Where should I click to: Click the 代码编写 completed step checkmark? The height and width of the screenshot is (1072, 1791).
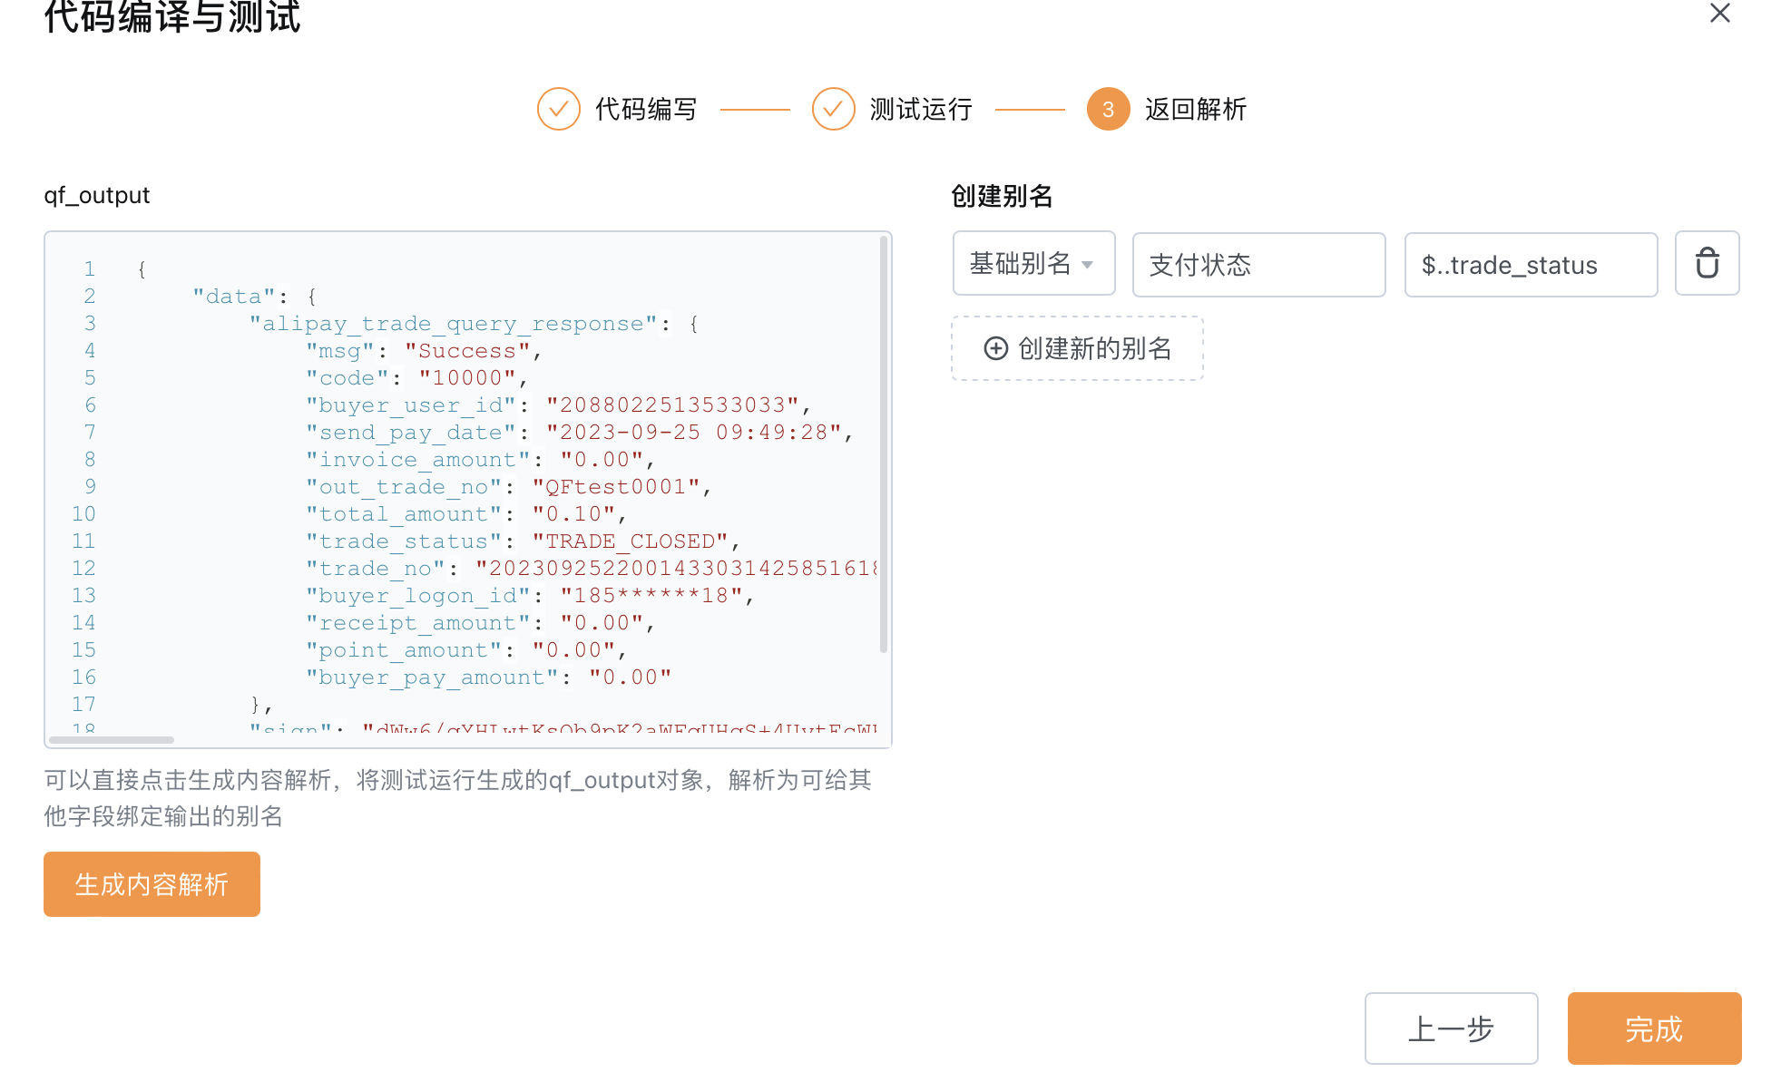point(559,110)
